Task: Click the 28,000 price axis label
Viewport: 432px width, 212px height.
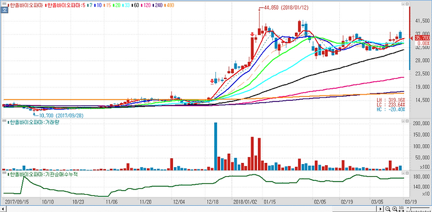Action: [x=422, y=60]
